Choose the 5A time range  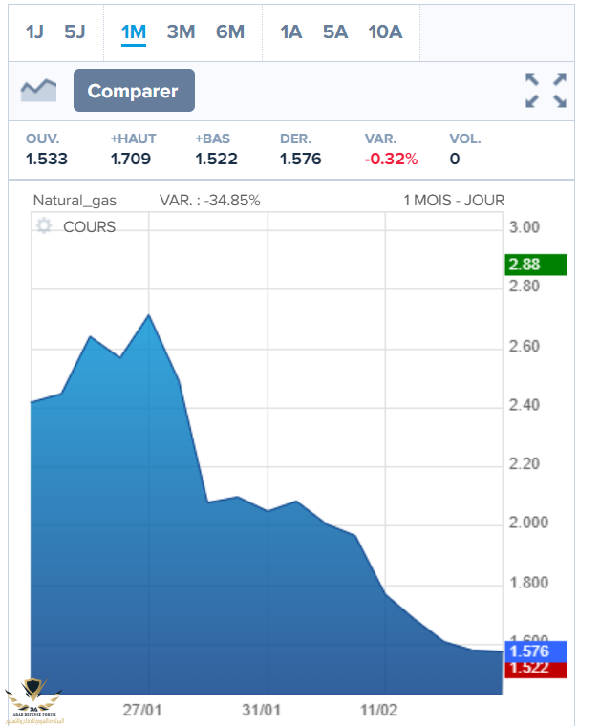point(335,32)
